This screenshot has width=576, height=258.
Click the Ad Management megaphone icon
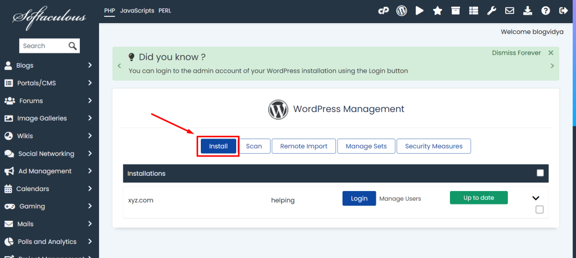[9, 171]
